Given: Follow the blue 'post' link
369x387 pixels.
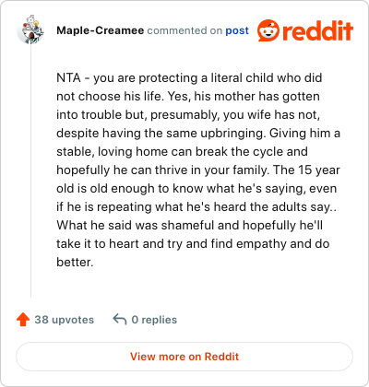Looking at the screenshot, I should coord(237,30).
